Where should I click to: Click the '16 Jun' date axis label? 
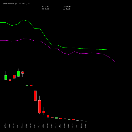(x=56, y=126)
